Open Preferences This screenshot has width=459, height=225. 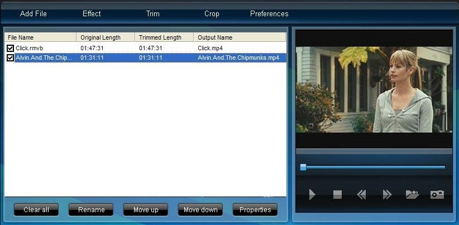pyautogui.click(x=269, y=14)
